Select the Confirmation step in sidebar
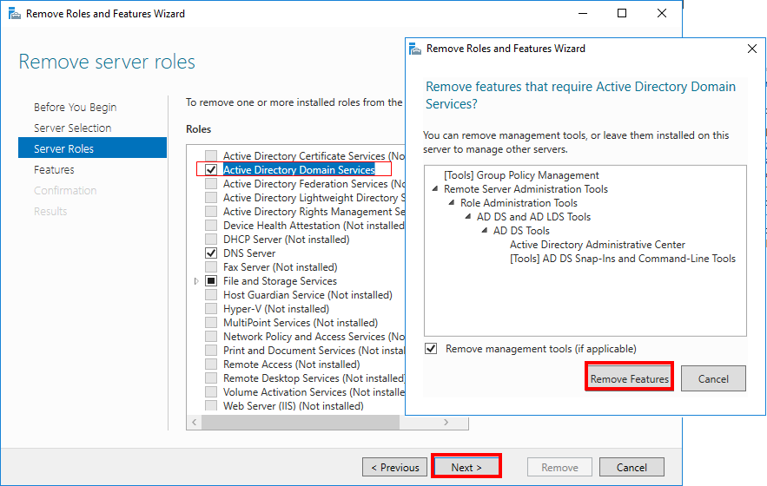The image size is (767, 486). (65, 191)
